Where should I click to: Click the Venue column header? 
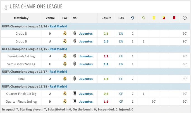pyautogui.click(x=50, y=18)
